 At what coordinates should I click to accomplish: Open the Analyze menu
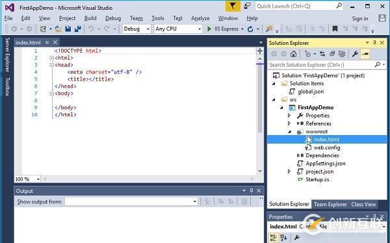point(200,18)
